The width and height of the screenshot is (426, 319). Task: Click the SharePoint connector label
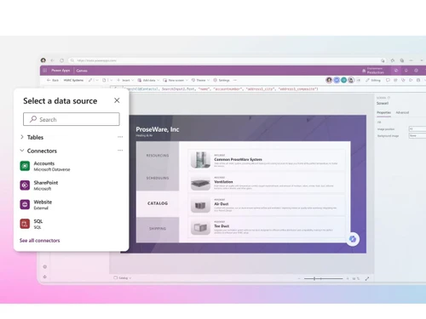click(x=46, y=183)
